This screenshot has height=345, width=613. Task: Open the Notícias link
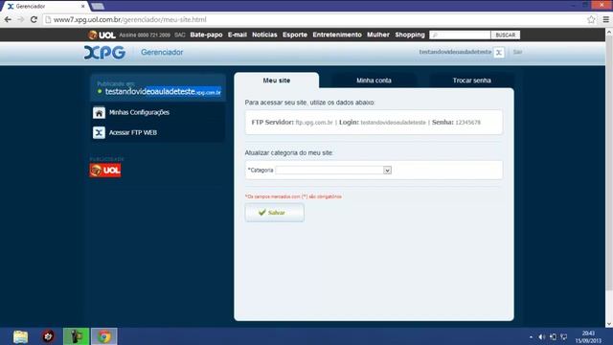pyautogui.click(x=264, y=34)
